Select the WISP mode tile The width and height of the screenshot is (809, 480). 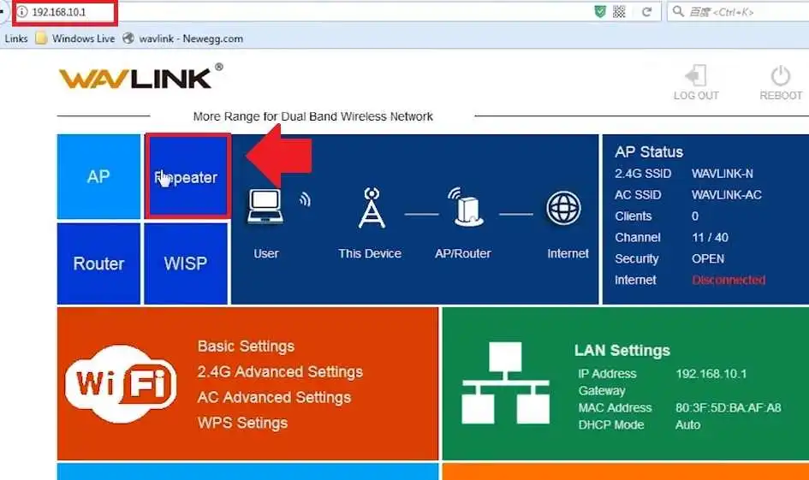[186, 264]
